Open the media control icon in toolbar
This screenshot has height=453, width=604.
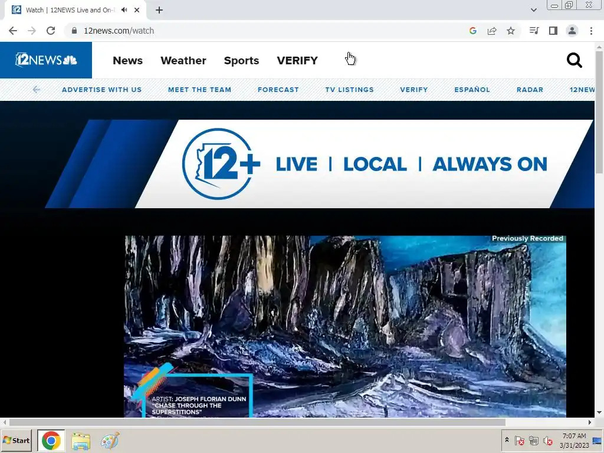[x=534, y=31]
